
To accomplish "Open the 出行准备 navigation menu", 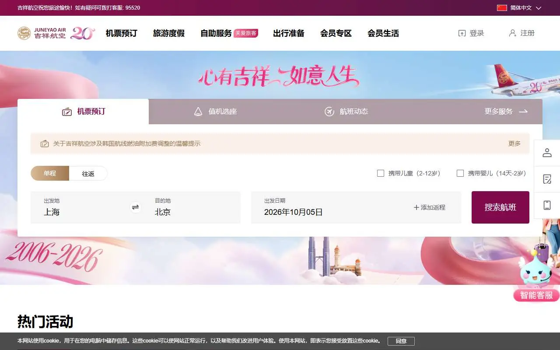I will [289, 33].
